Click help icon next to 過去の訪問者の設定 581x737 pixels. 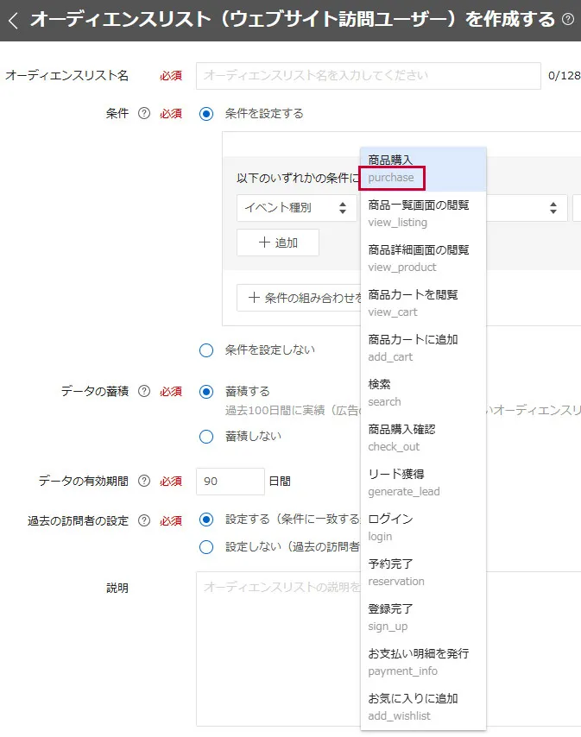pos(144,520)
